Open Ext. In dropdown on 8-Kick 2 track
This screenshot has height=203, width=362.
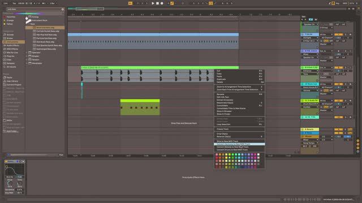click(326, 68)
